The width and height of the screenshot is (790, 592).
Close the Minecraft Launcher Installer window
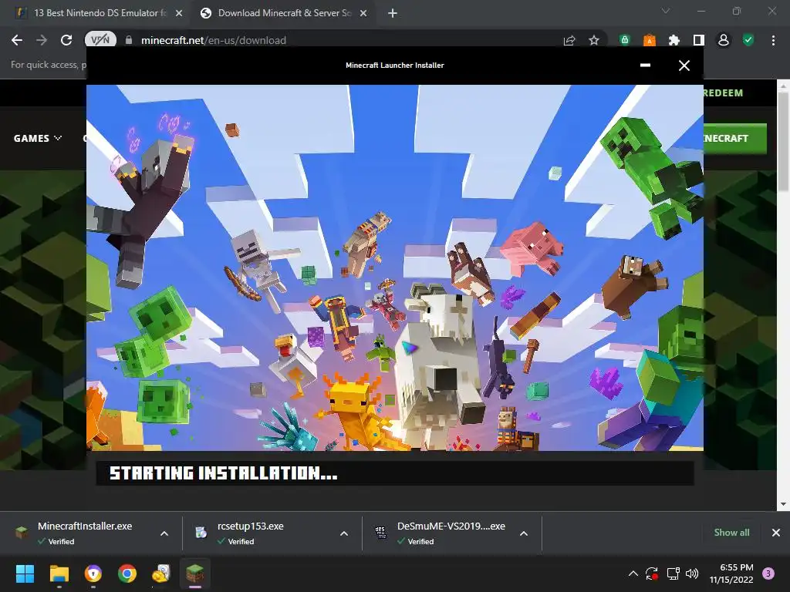point(684,66)
